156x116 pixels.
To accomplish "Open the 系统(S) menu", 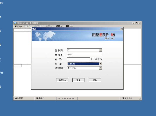I will click(x=18, y=26).
